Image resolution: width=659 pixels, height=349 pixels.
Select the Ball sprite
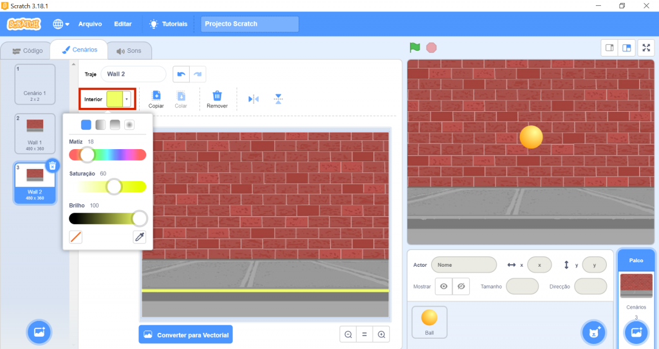[x=429, y=322]
